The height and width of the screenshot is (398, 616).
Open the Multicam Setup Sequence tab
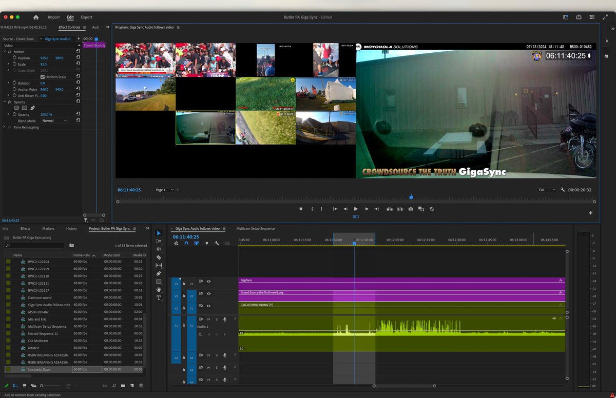(255, 228)
